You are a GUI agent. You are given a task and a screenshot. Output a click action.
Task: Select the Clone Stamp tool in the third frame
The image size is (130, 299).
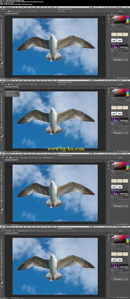point(1,179)
